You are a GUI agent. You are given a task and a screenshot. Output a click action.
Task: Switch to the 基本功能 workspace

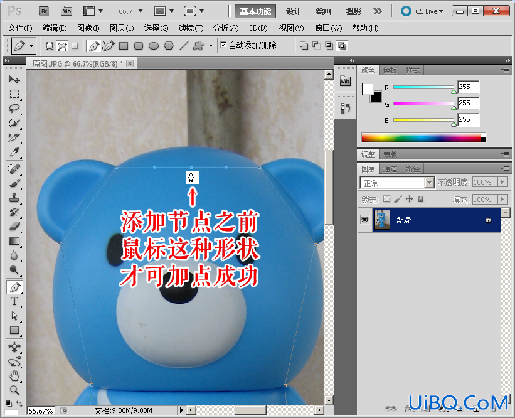pyautogui.click(x=255, y=11)
